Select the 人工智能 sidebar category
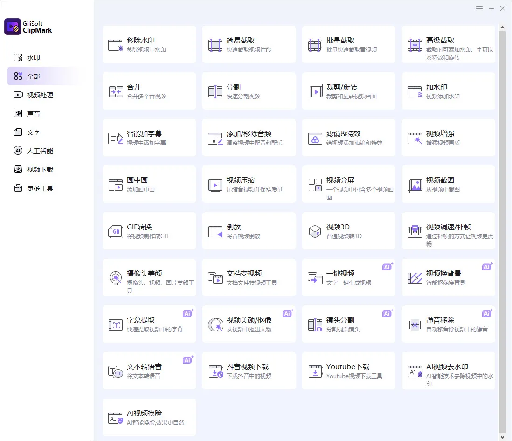 point(40,151)
